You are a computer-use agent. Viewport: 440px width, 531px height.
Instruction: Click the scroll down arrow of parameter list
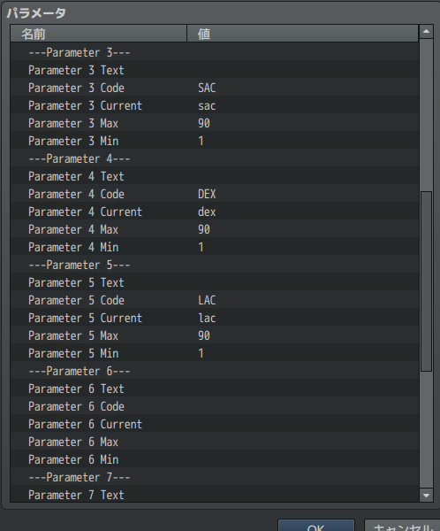(x=426, y=496)
